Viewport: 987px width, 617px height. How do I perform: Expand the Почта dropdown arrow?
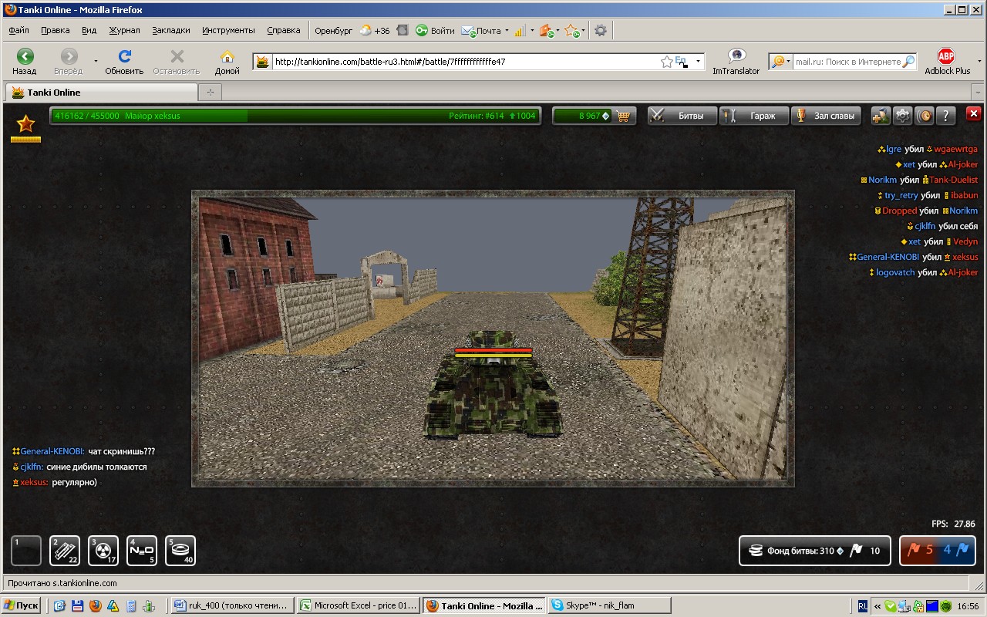pos(507,31)
